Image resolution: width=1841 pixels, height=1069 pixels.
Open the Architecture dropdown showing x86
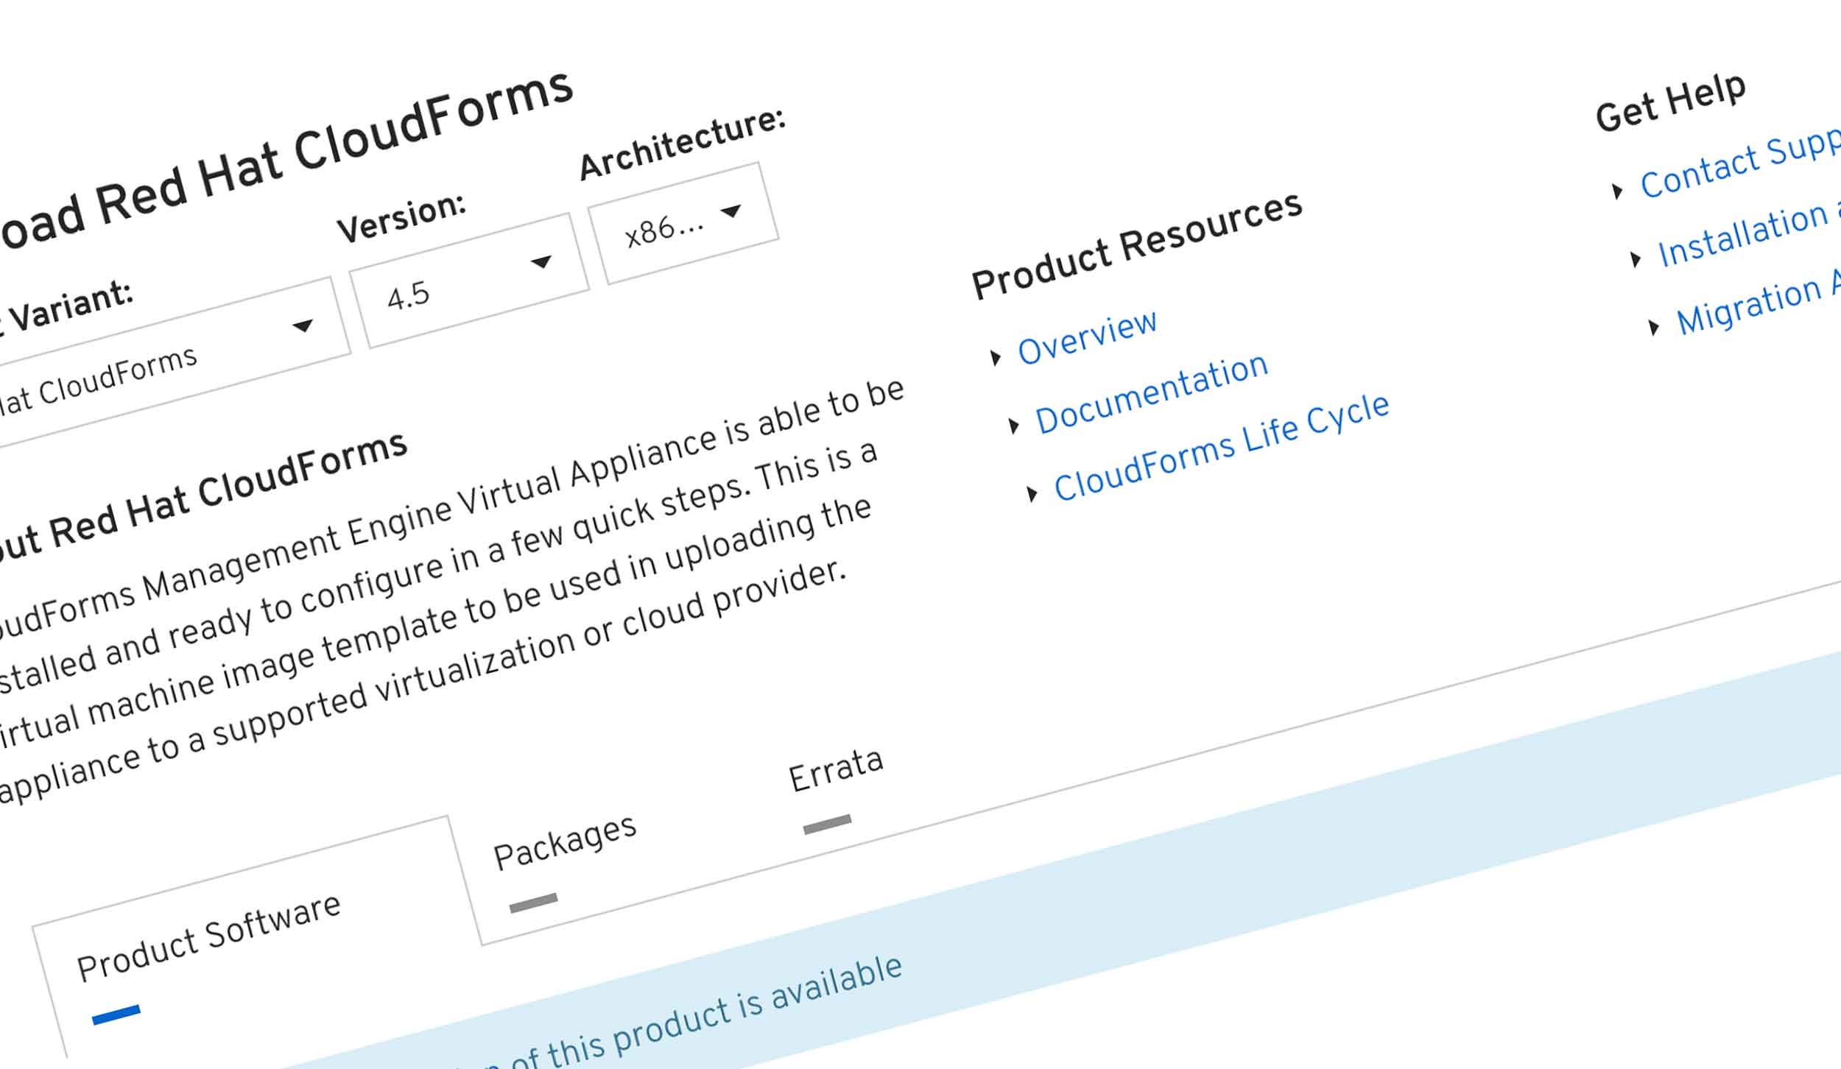pyautogui.click(x=683, y=223)
